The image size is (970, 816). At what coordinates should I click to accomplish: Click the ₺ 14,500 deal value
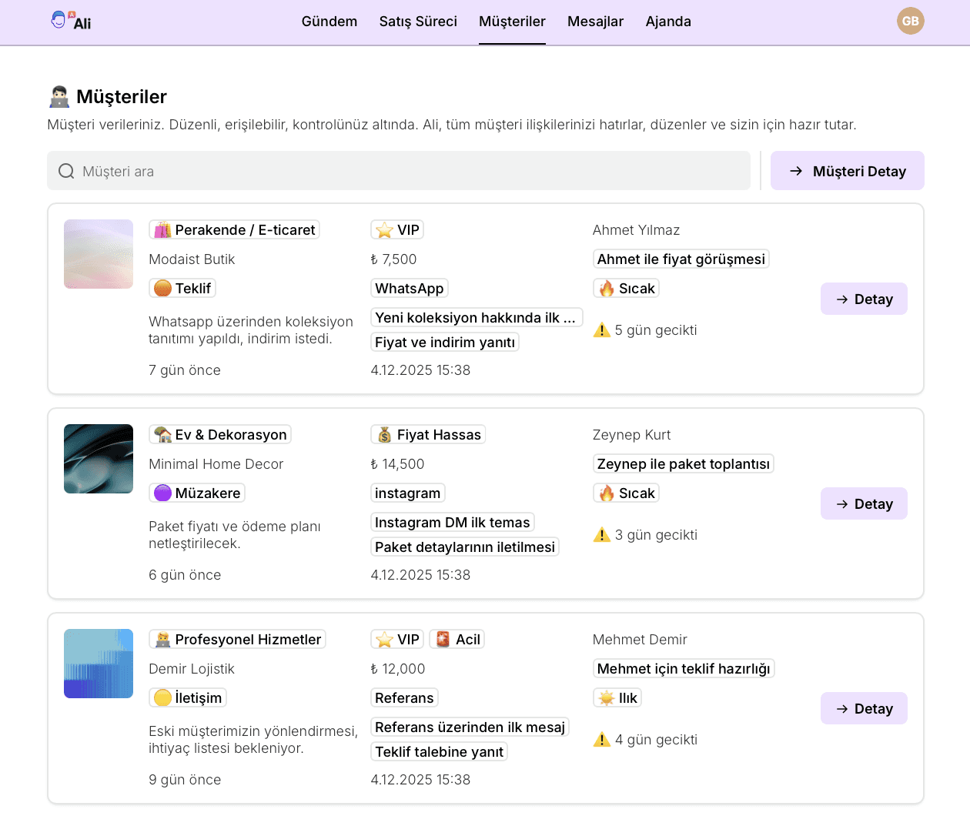point(397,464)
